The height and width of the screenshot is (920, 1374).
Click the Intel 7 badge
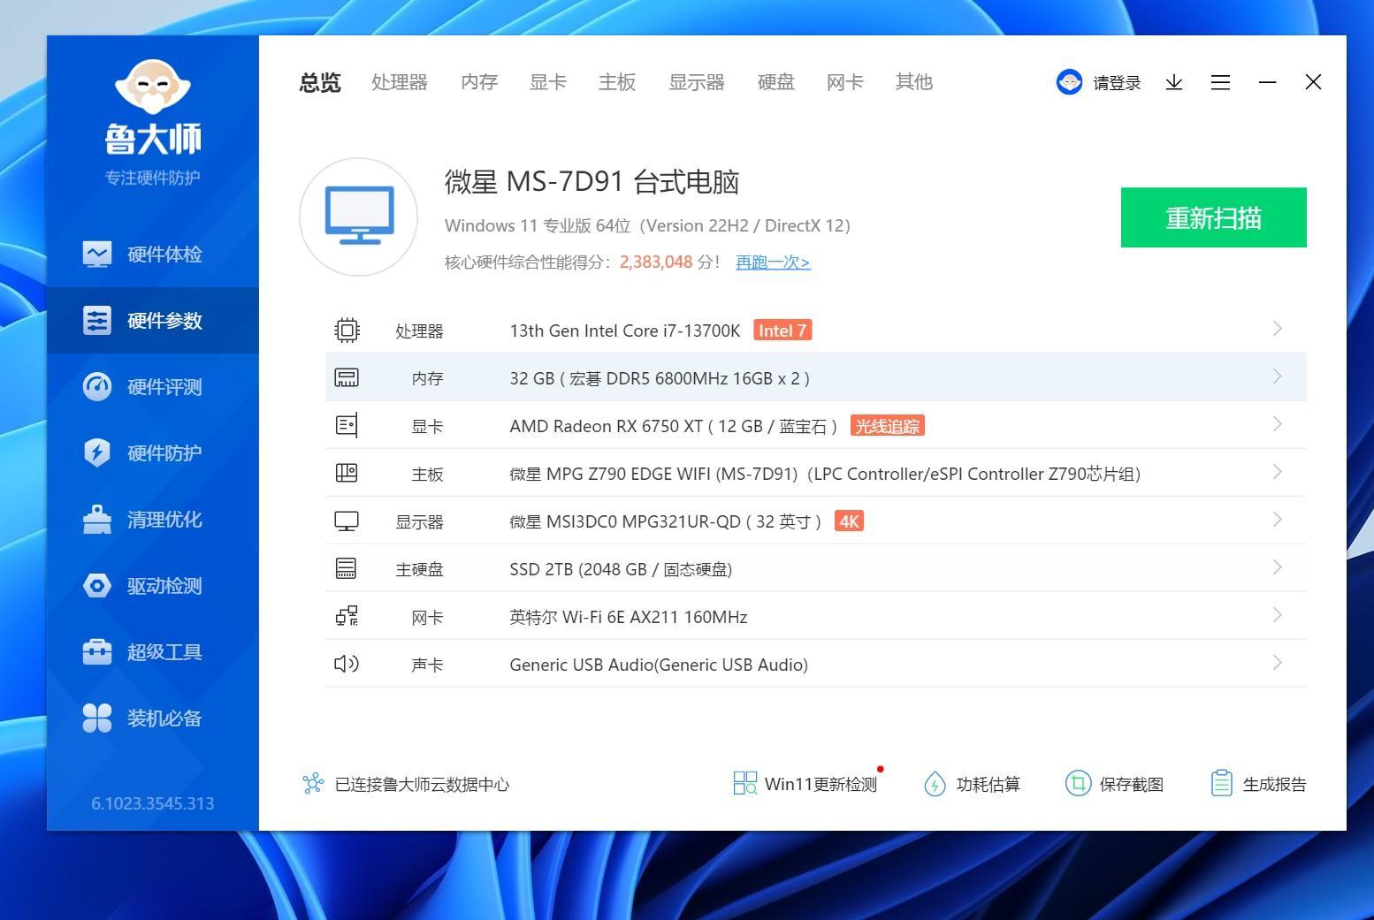(x=782, y=331)
